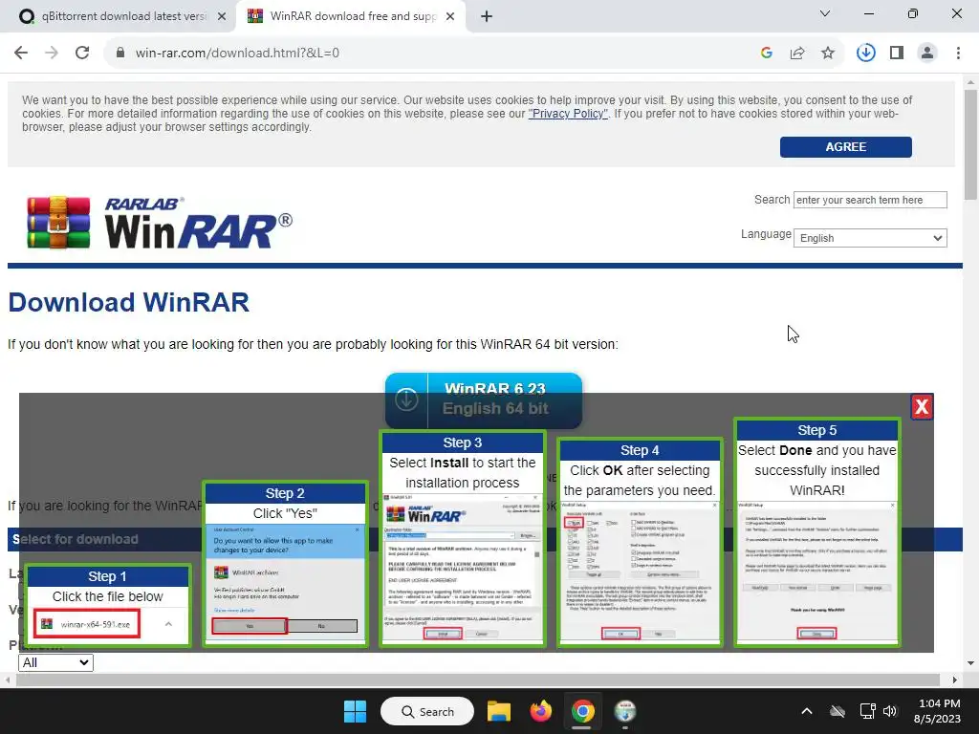Viewport: 979px width, 734px height.
Task: Go back to the previous page
Action: [21, 53]
